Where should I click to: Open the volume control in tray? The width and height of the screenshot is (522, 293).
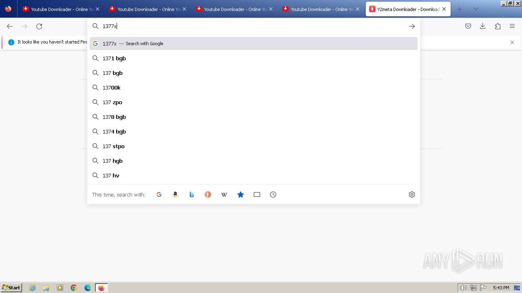(464, 288)
